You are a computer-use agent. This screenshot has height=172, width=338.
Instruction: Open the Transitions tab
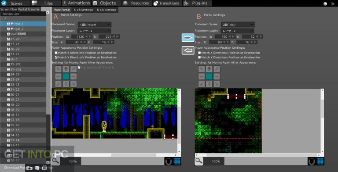pos(167,3)
